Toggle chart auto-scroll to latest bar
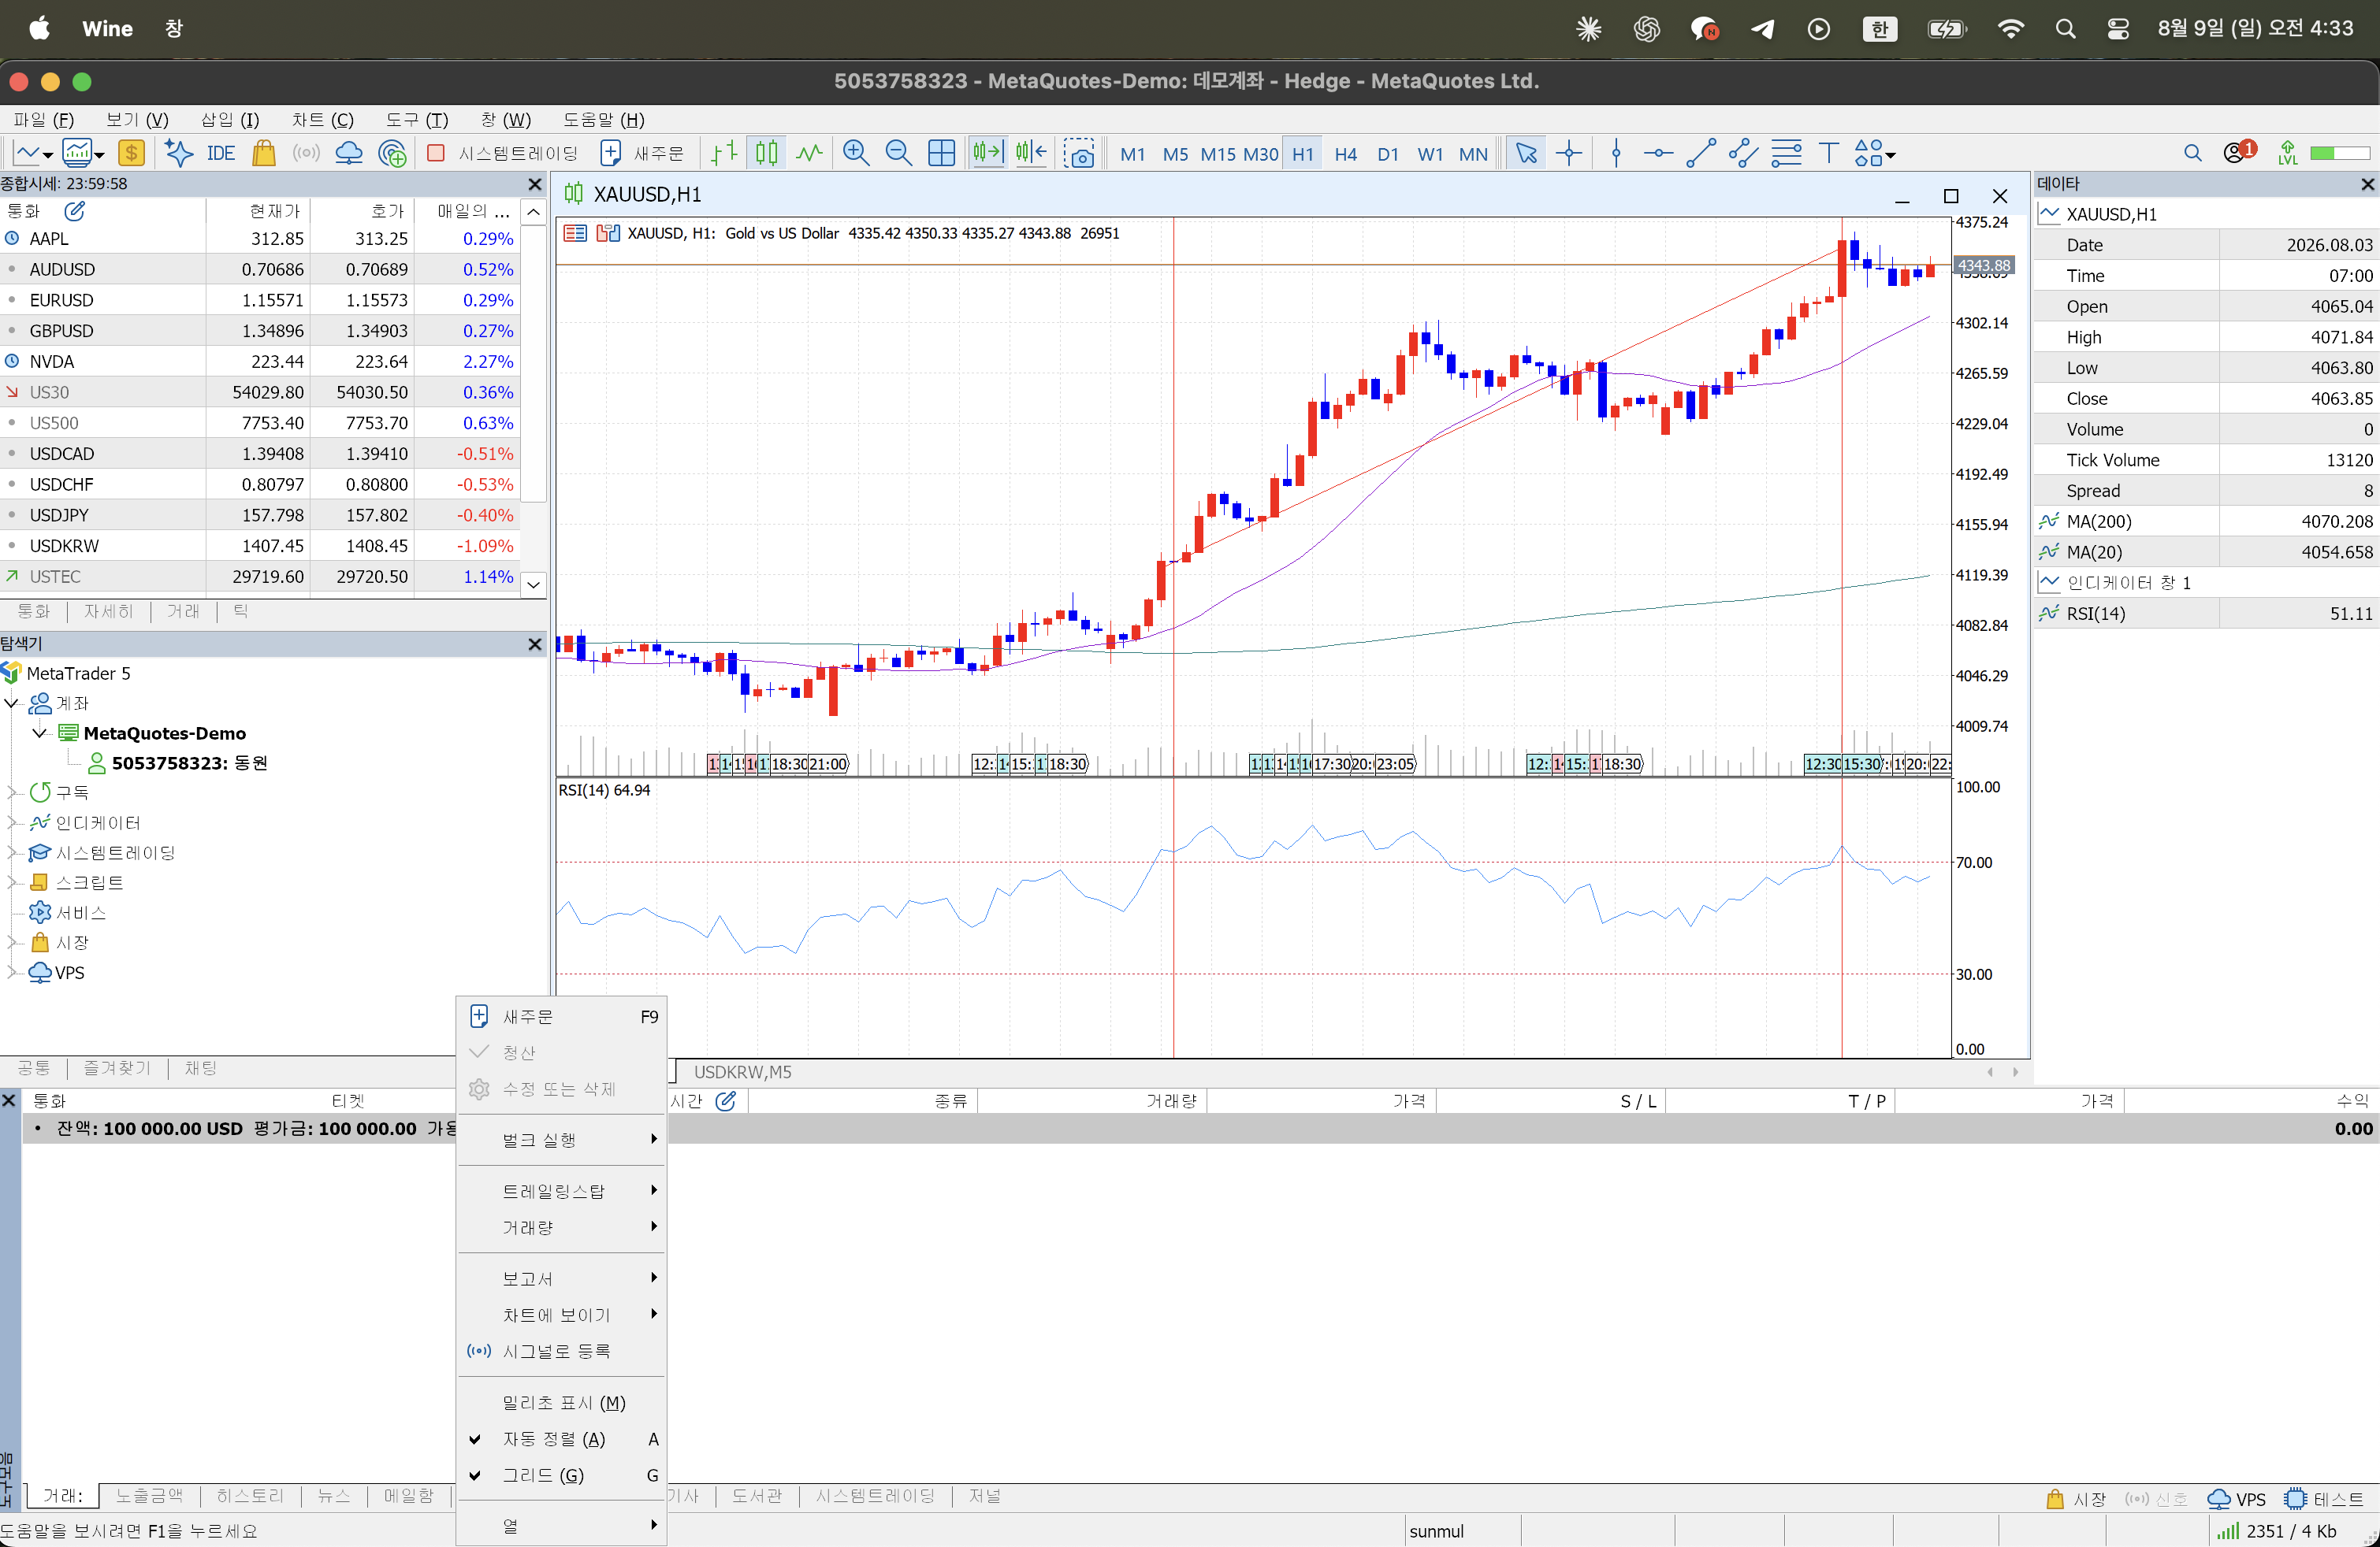Viewport: 2380px width, 1547px height. (988, 153)
